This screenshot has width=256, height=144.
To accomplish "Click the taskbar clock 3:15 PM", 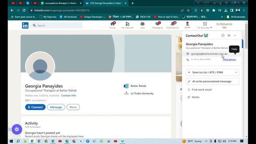I will coord(232,141).
